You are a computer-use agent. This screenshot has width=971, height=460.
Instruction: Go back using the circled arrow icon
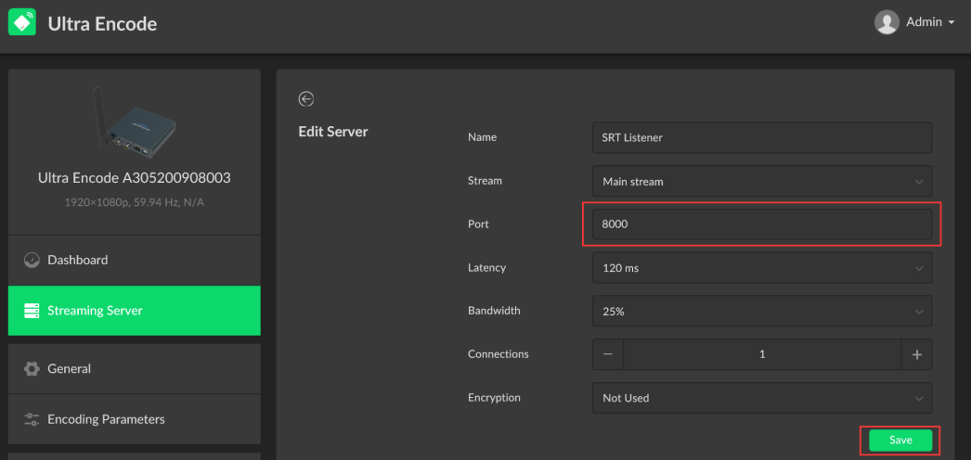pos(306,99)
